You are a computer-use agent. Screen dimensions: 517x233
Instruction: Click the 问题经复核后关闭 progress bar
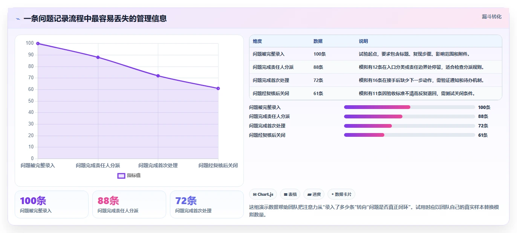point(410,135)
